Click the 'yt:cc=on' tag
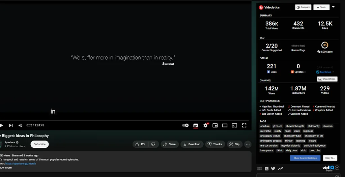345x177 pixels. (278, 126)
